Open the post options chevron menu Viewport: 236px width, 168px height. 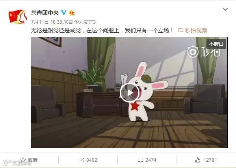point(225,9)
